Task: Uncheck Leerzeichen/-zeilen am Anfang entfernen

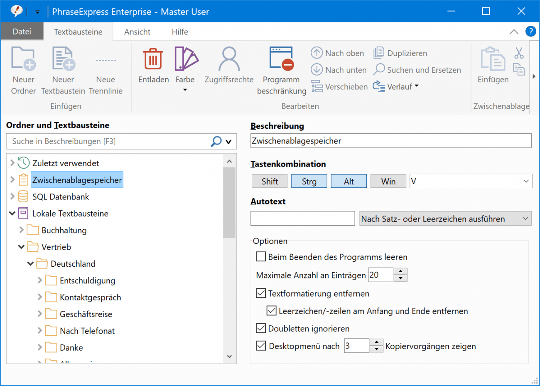Action: (x=271, y=311)
